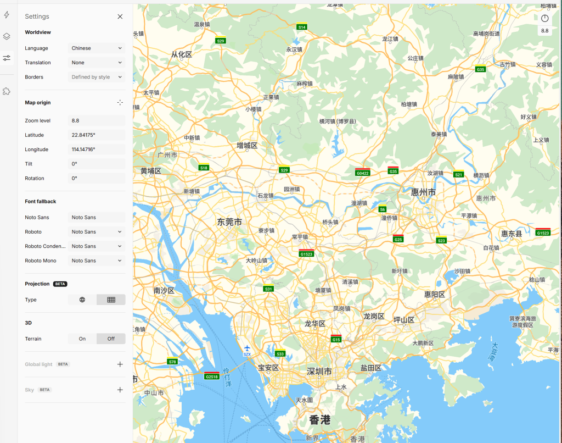Open the lightning bolt panel in sidebar

tap(7, 15)
